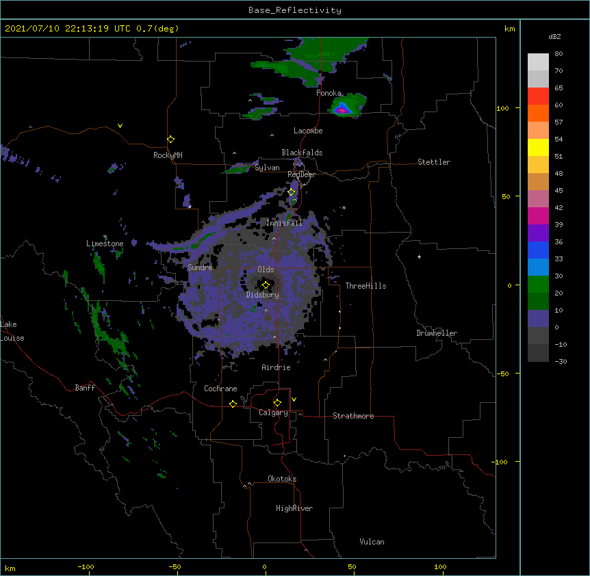Pick the white 70-80 dBZ legend swatch

[x=538, y=62]
